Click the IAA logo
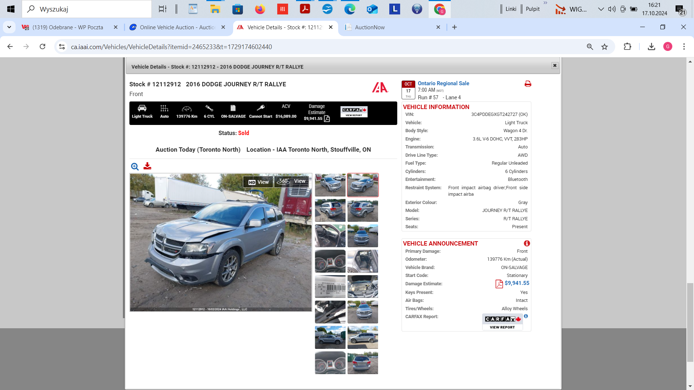 tap(380, 87)
